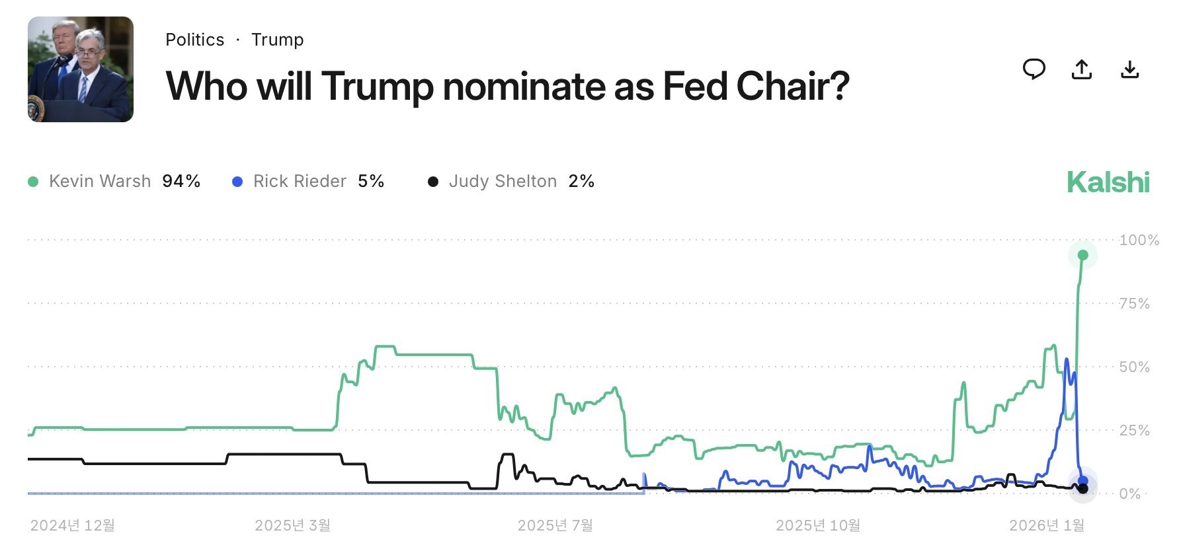This screenshot has width=1181, height=553.
Task: Open the Politics category link
Action: click(x=194, y=40)
